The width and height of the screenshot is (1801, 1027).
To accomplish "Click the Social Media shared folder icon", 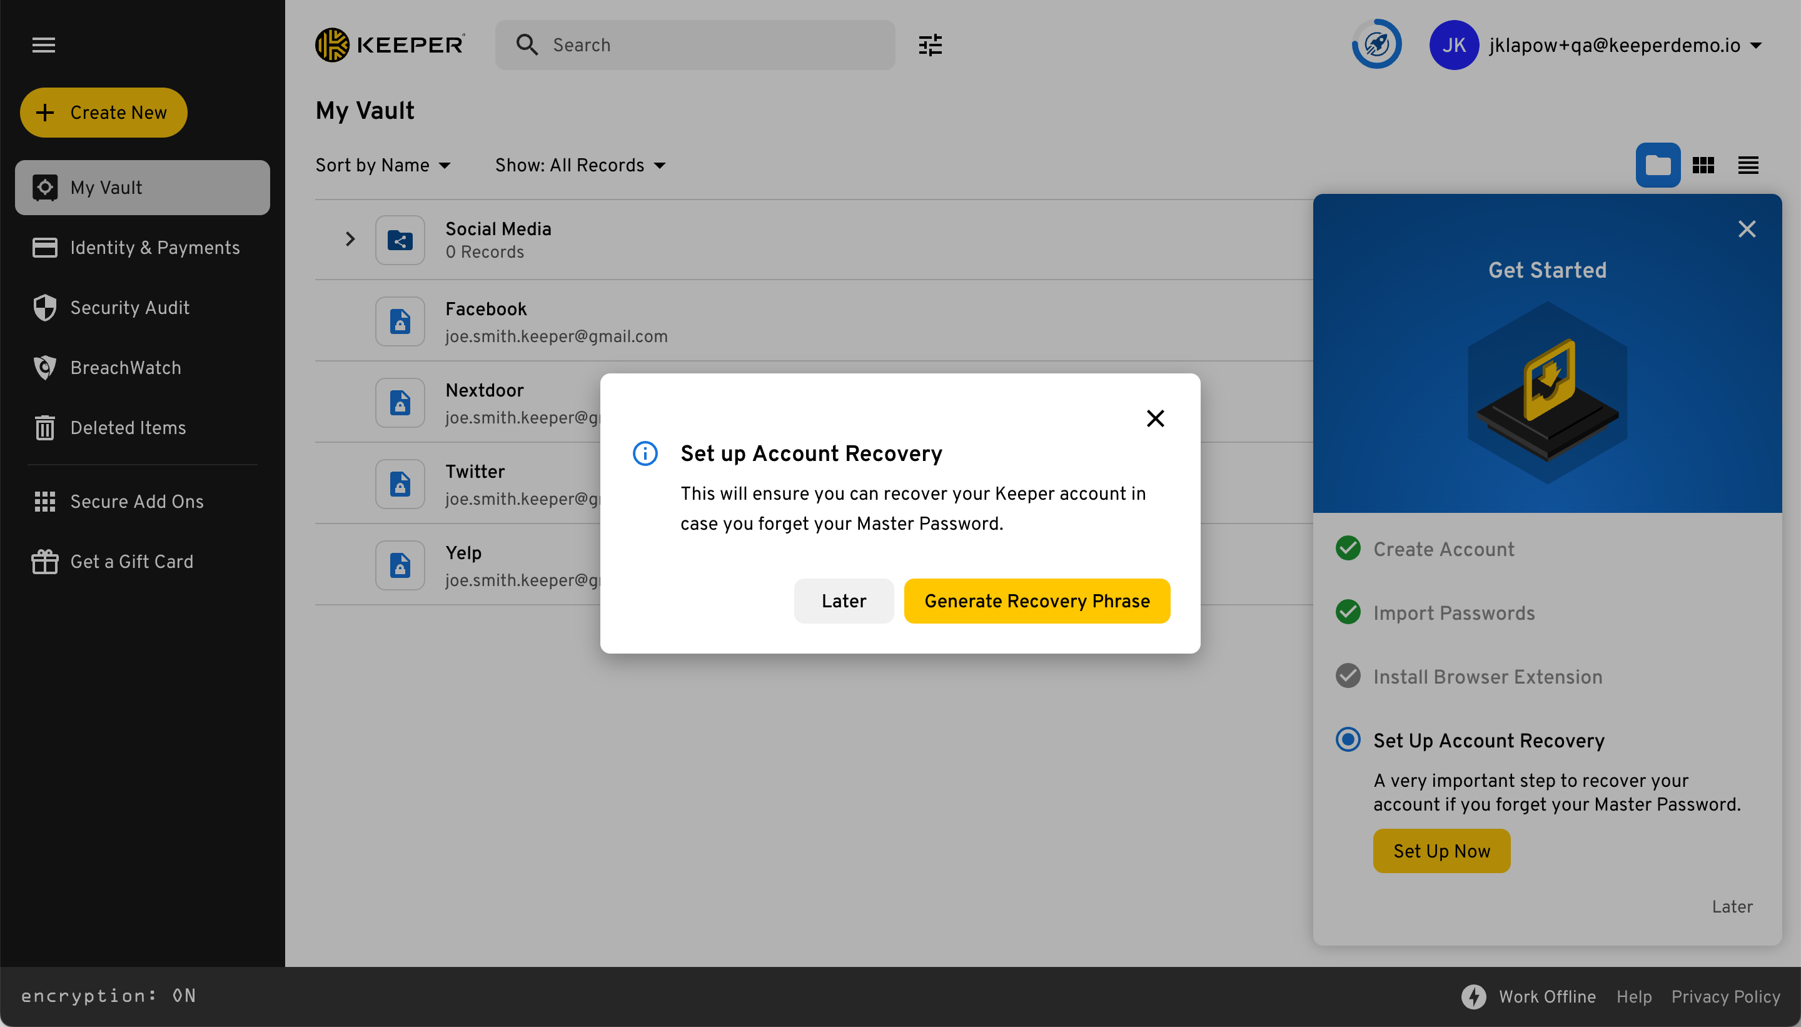I will click(400, 241).
